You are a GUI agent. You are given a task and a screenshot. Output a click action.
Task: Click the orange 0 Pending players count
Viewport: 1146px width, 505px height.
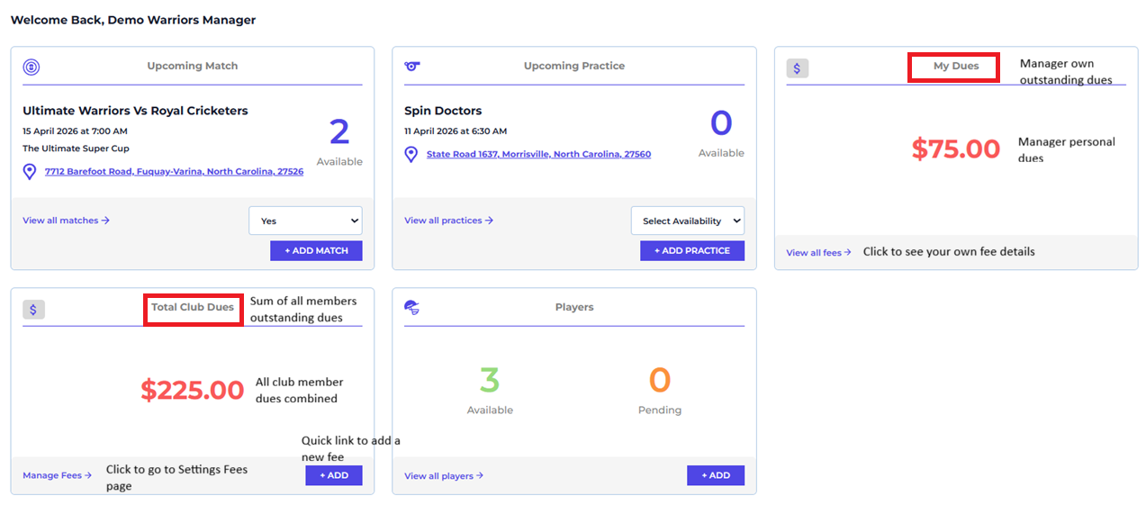[660, 381]
